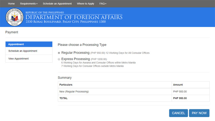Viewport: 215px width, 121px height.
Task: Click the Express Processing label text
Action: [x=76, y=59]
